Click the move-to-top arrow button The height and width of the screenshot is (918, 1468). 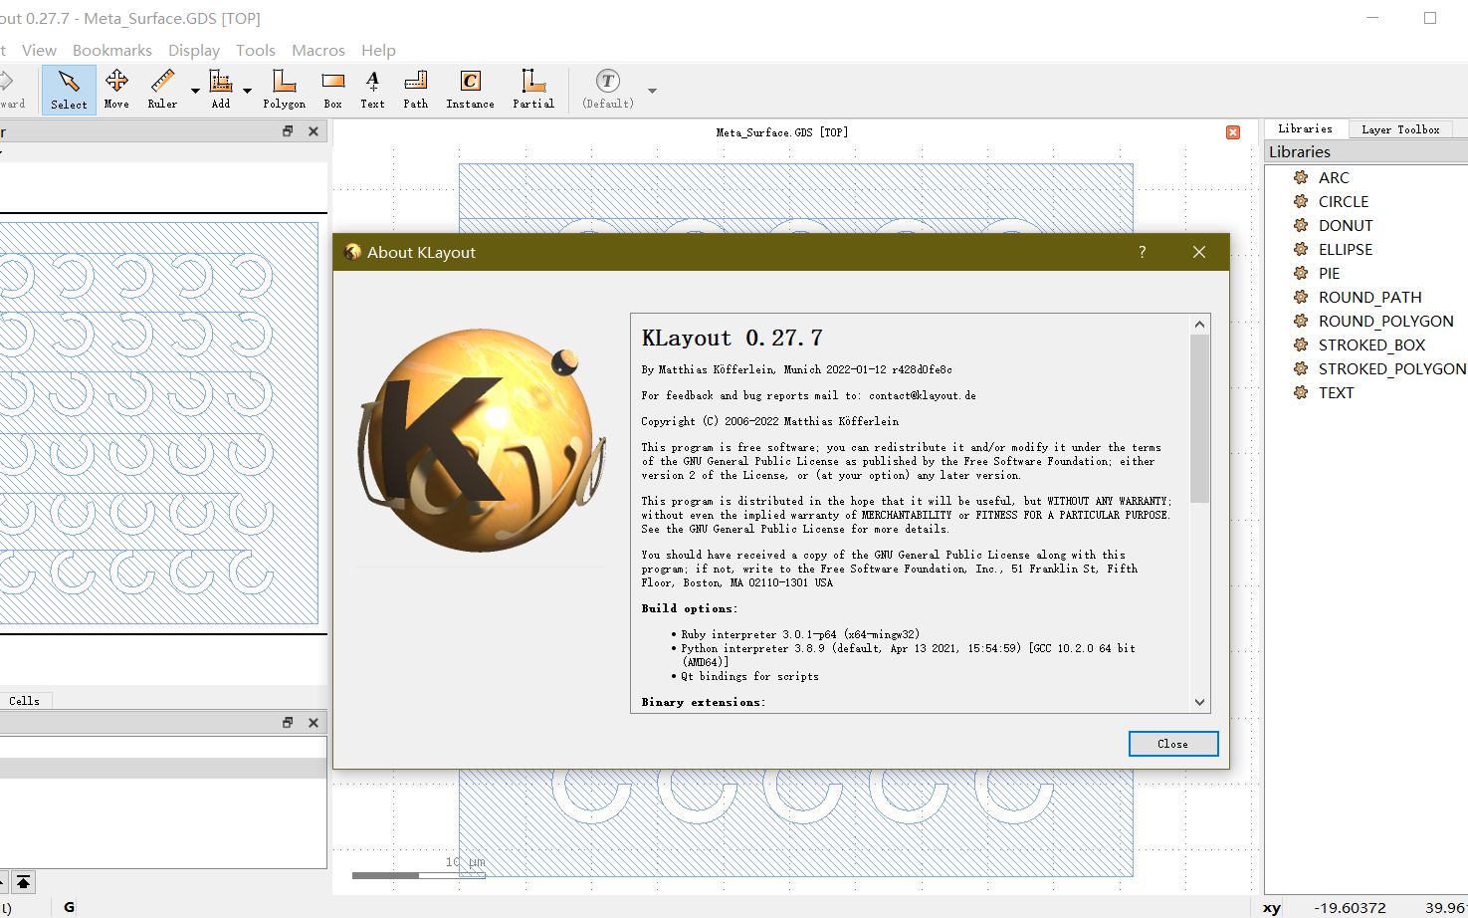pos(23,882)
